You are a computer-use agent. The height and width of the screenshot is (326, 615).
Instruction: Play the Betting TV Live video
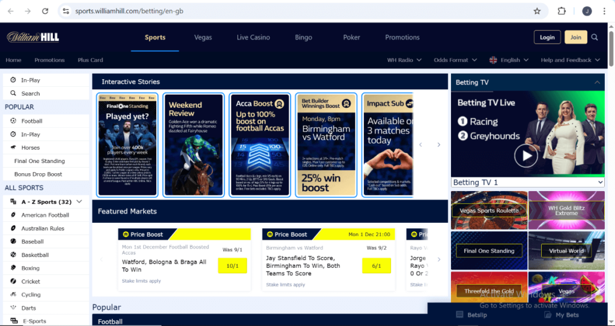526,156
